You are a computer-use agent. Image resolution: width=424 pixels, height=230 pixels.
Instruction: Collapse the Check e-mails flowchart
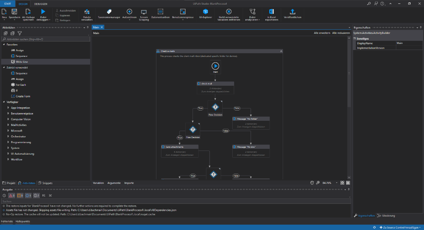(281, 51)
